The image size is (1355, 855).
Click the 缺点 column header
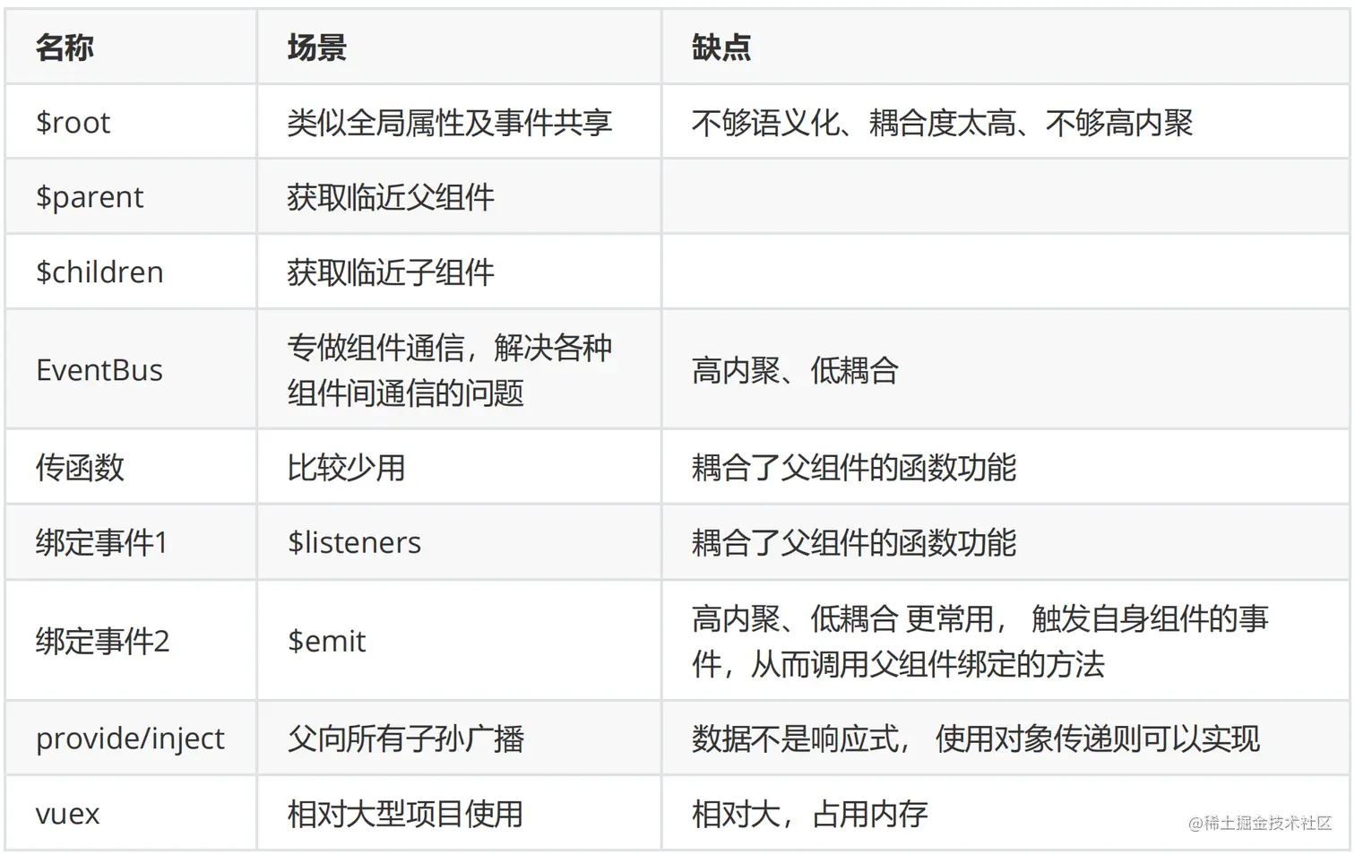721,47
